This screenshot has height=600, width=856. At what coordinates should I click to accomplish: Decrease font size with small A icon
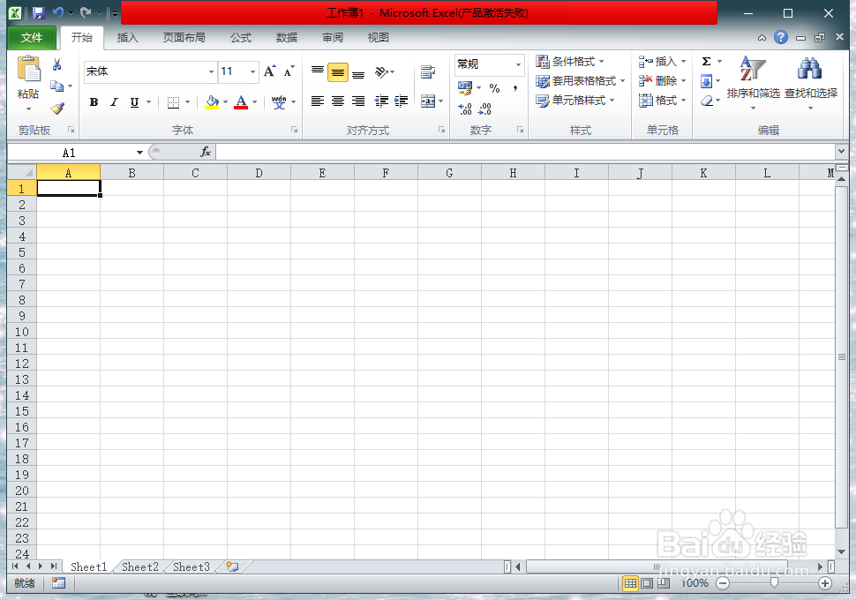pos(289,71)
